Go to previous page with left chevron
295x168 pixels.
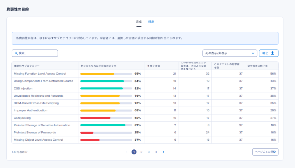pyautogui.click(x=127, y=152)
